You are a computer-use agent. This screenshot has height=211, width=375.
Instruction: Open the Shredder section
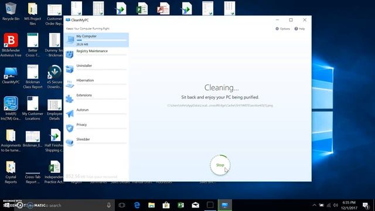(96, 142)
